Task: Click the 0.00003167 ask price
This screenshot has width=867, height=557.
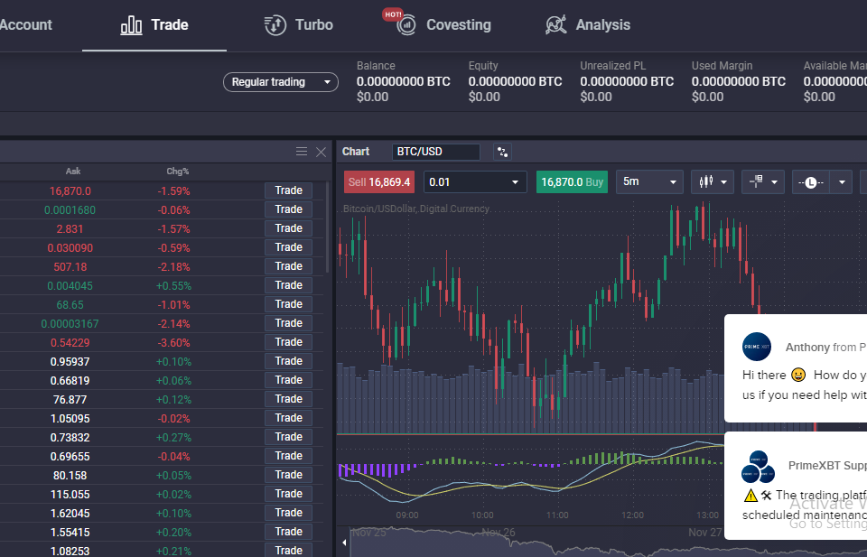Action: pyautogui.click(x=70, y=324)
